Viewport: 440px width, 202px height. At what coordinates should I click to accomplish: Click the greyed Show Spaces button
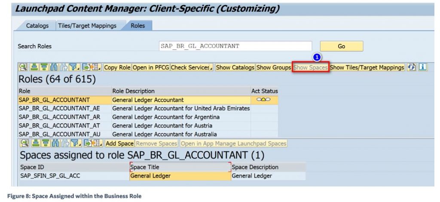tap(310, 67)
